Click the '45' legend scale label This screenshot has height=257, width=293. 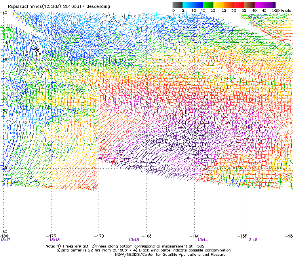pyautogui.click(x=264, y=11)
